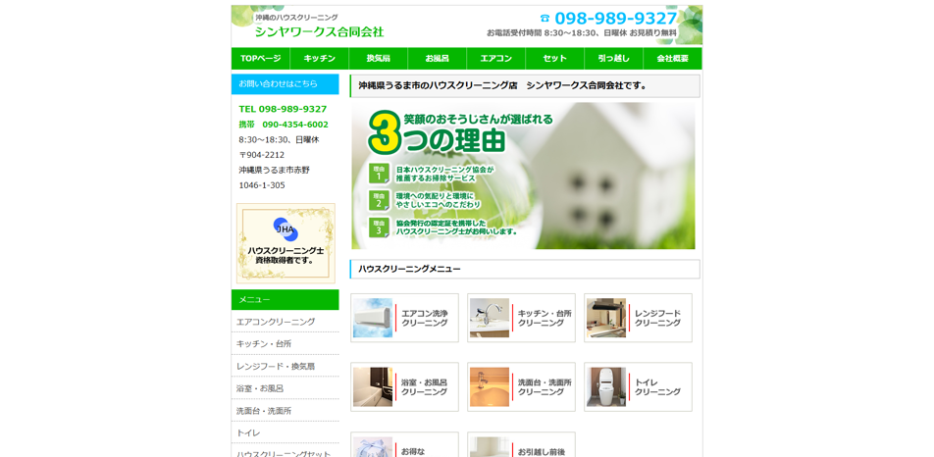Click the 3つの理由 hero banner image
934x457 pixels.
tap(523, 176)
